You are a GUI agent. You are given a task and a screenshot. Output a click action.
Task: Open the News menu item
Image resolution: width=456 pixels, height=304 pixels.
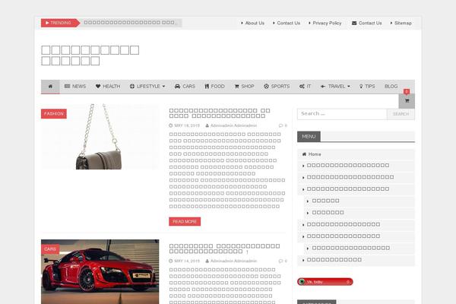click(75, 87)
